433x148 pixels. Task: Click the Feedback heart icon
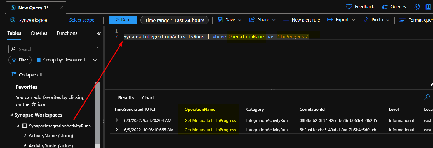pyautogui.click(x=349, y=7)
